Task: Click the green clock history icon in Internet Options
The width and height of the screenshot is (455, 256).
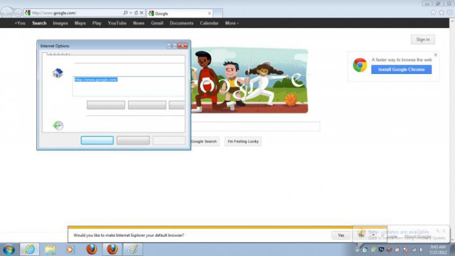Action: pos(58,126)
